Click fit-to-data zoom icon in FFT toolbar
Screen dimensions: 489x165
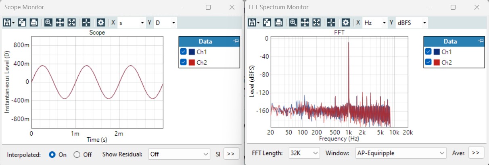(317, 23)
